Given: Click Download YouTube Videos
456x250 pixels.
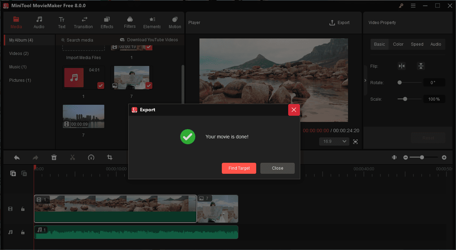Looking at the screenshot, I should (149, 40).
